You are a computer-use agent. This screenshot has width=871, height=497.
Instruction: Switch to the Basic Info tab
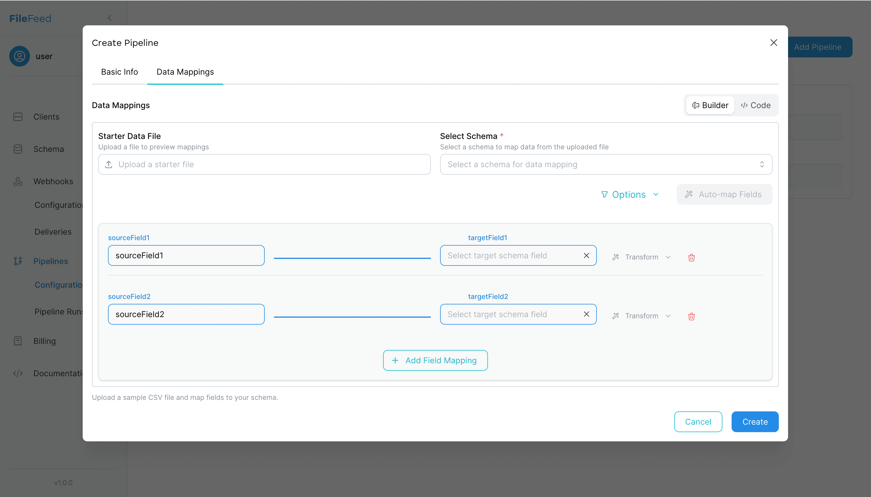click(119, 72)
